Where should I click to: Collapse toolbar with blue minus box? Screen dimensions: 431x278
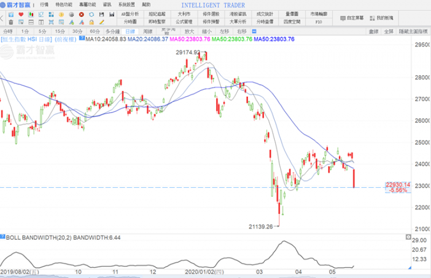[82, 38]
